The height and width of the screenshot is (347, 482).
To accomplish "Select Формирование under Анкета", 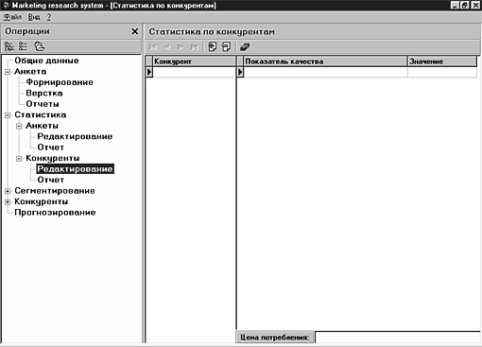I will [60, 82].
